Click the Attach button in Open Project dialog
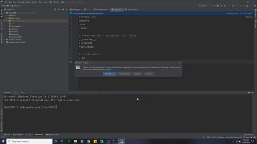Image resolution: width=257 pixels, height=144 pixels. click(137, 74)
